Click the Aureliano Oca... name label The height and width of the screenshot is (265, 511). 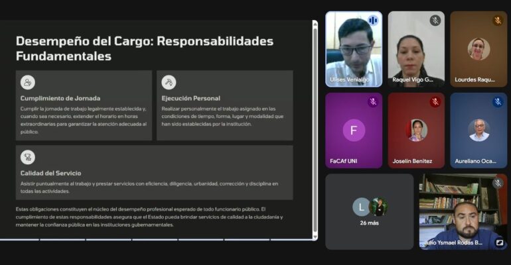tap(475, 161)
